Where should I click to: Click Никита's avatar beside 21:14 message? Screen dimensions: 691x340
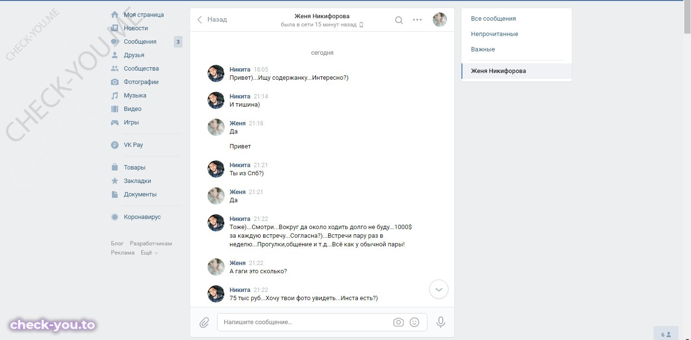coord(216,100)
